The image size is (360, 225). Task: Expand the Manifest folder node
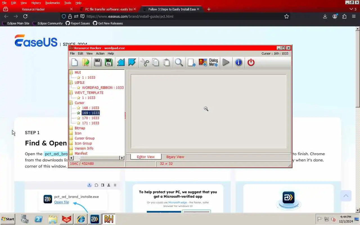click(71, 153)
